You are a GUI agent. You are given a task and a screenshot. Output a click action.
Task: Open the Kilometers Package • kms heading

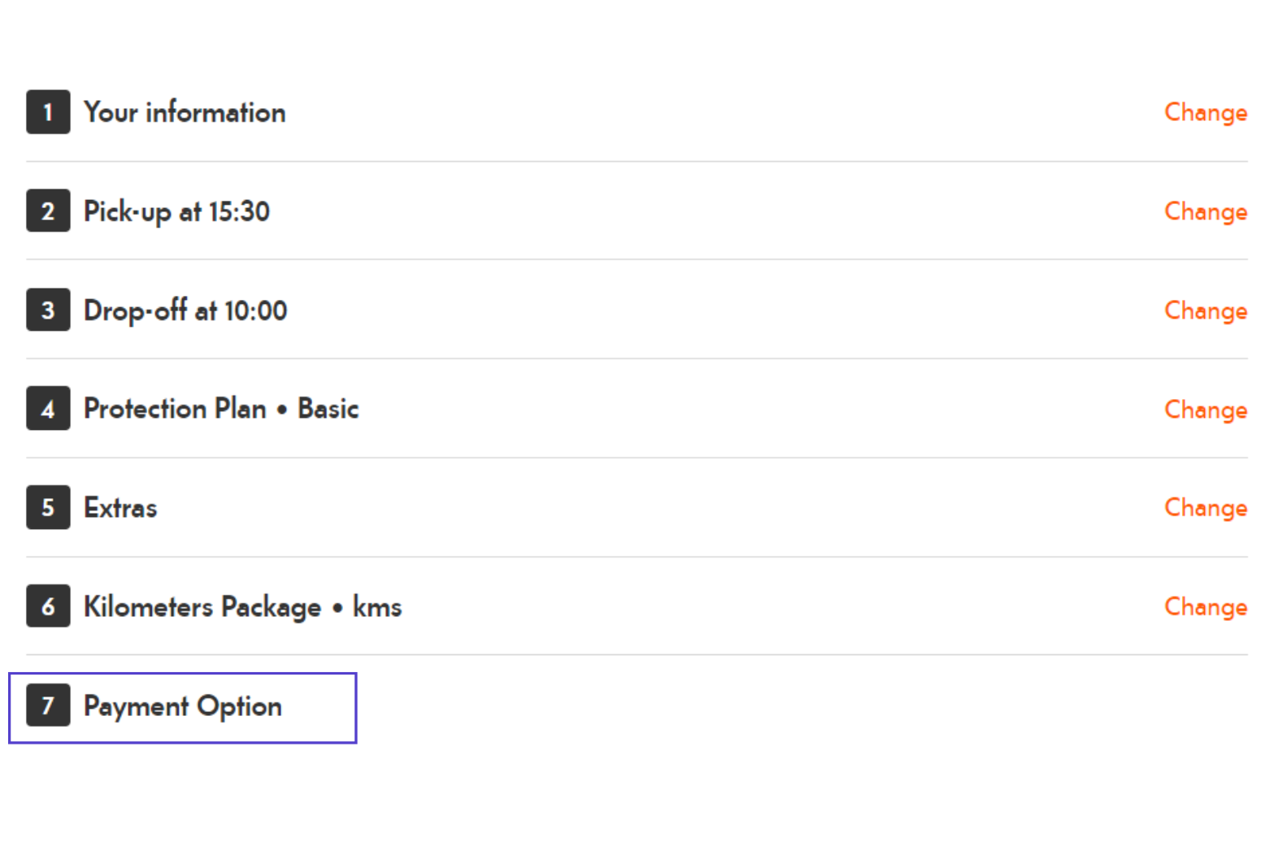coord(242,607)
